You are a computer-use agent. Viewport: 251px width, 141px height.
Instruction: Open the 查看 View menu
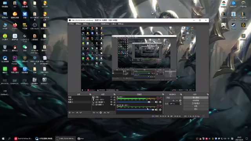[x=85, y=24]
